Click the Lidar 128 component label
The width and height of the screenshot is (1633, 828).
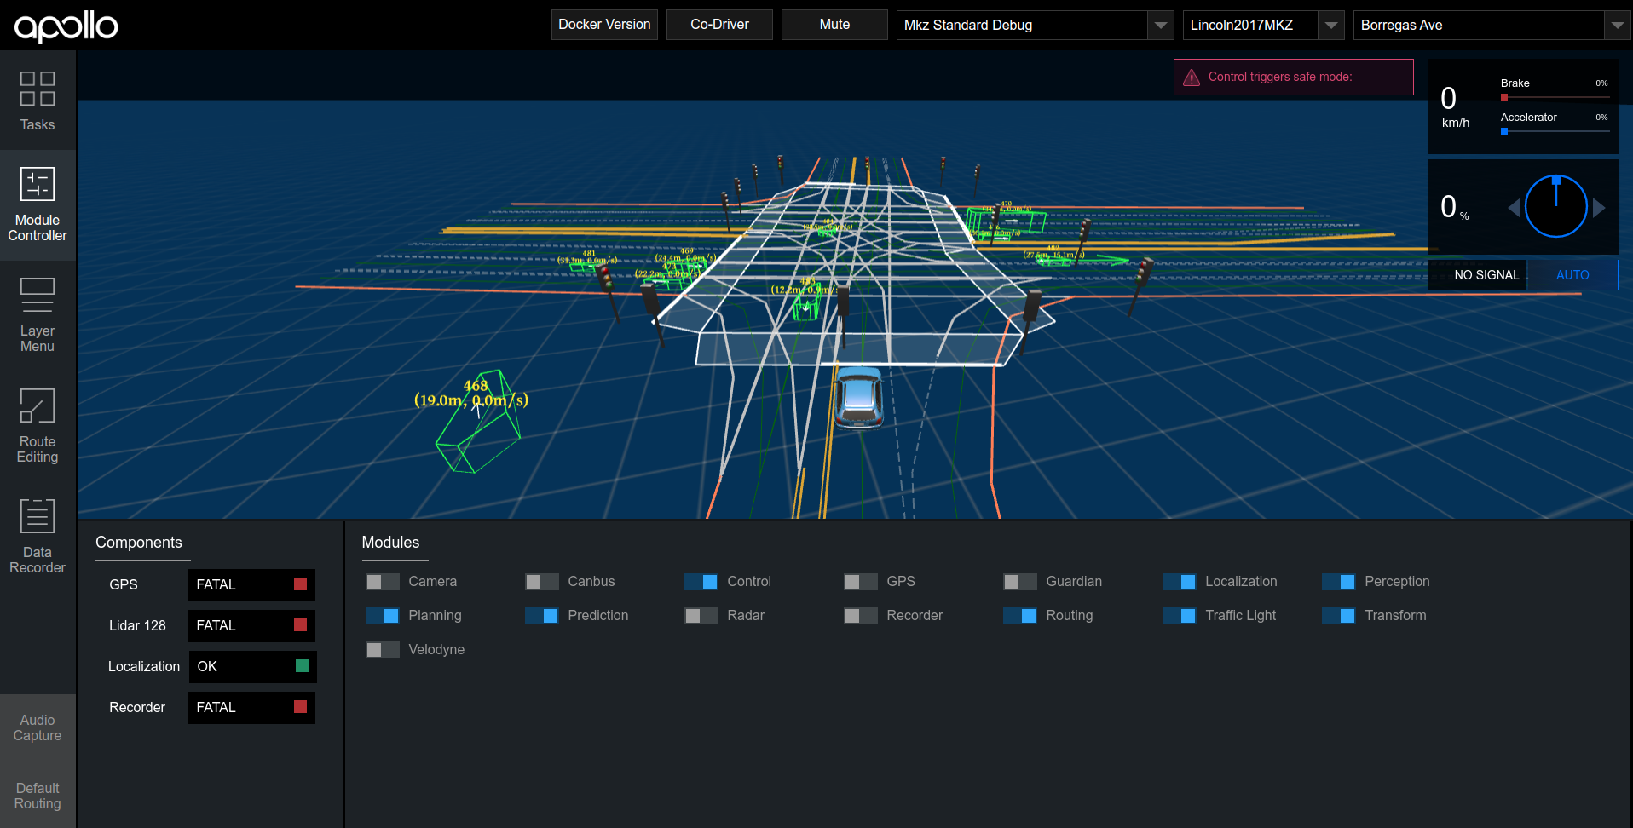[x=137, y=625]
